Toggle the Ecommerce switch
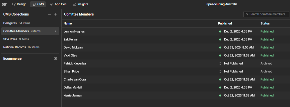 [x=55, y=58]
